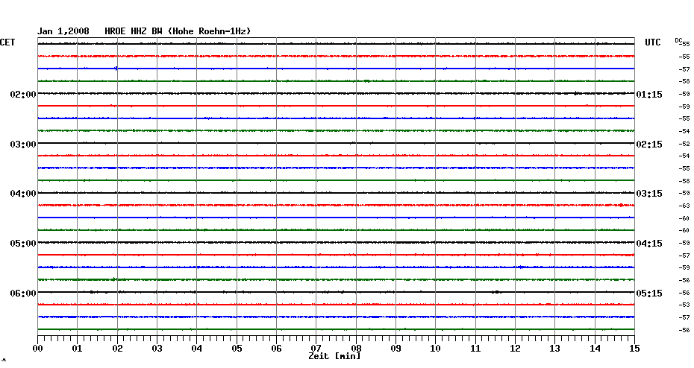Image resolution: width=694 pixels, height=368 pixels.
Task: Click the 'UTC' time zone label
Action: click(652, 42)
